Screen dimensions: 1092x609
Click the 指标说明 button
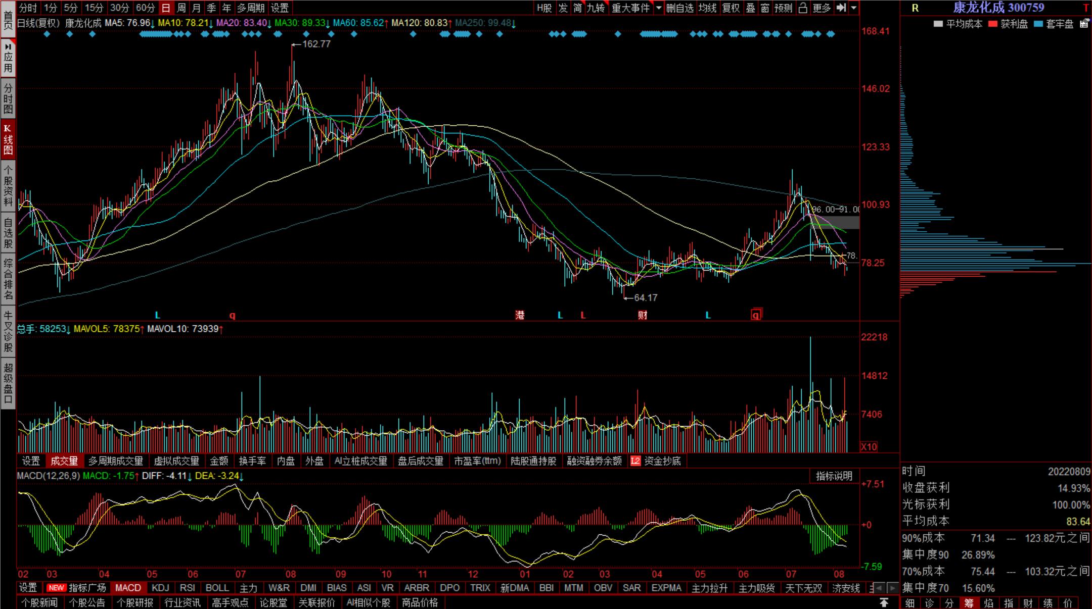coord(834,476)
